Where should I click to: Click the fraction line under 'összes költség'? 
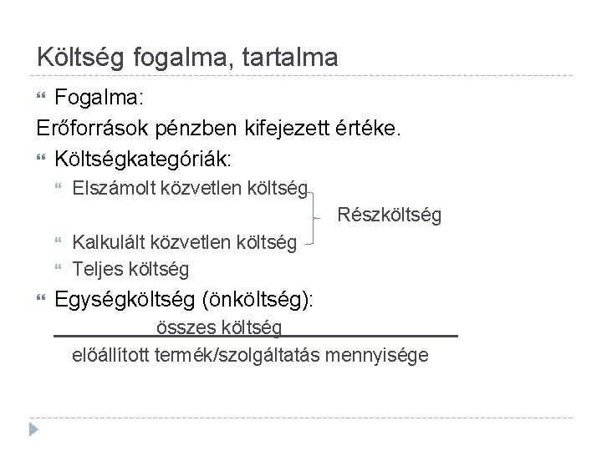pyautogui.click(x=256, y=336)
